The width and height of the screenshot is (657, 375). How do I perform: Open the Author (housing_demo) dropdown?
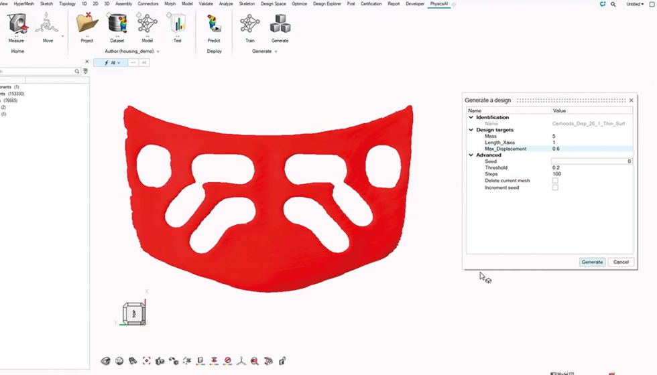[x=158, y=52]
